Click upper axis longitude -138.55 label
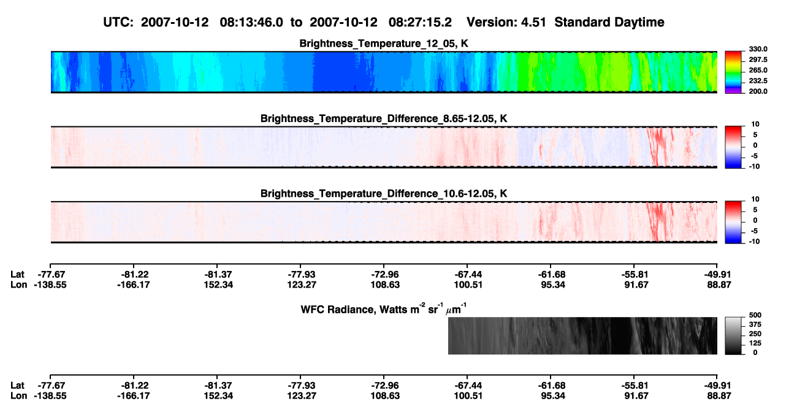Screen dimensions: 797x409 point(51,285)
